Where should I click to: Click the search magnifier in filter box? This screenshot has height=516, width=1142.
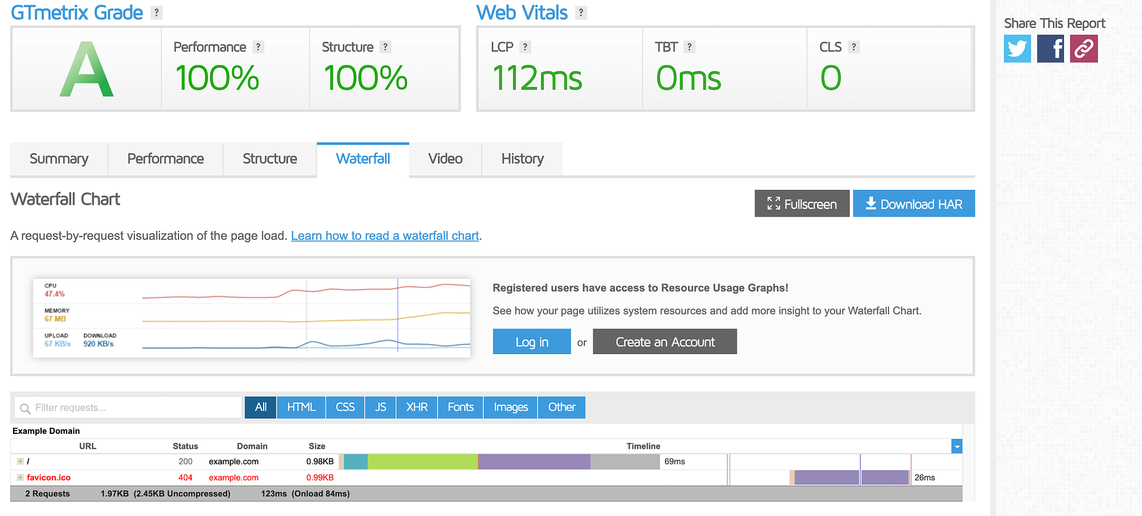click(x=25, y=408)
